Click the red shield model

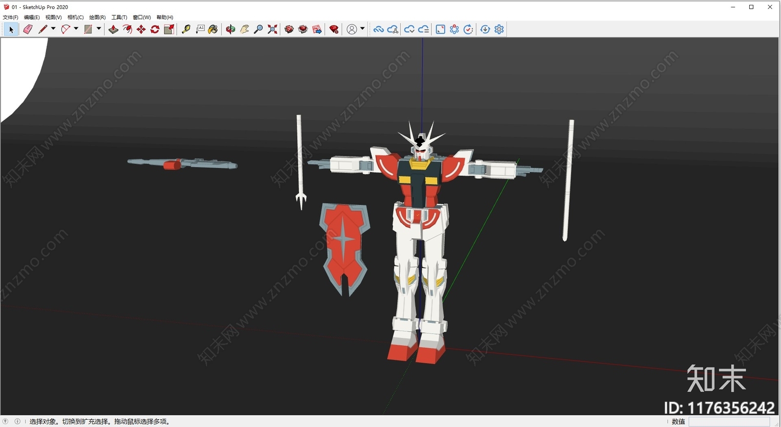(x=344, y=249)
